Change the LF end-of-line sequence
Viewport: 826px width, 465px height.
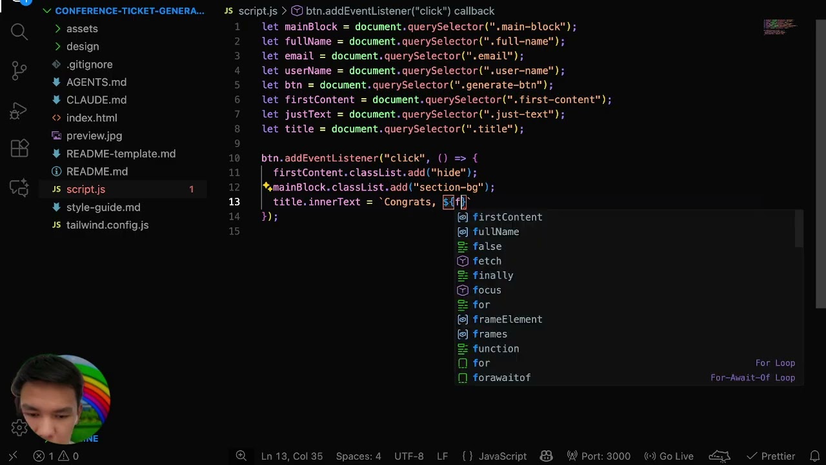click(x=442, y=456)
